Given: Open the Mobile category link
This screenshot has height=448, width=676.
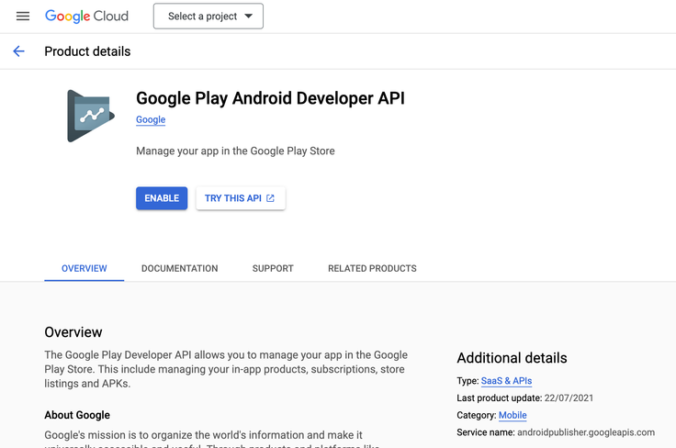Looking at the screenshot, I should tap(513, 415).
